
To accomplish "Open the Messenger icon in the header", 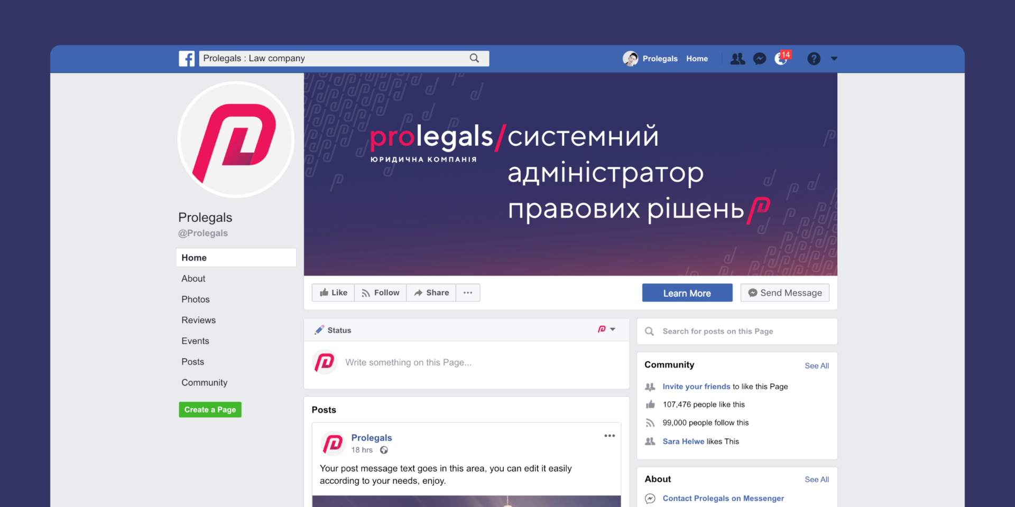I will 760,59.
